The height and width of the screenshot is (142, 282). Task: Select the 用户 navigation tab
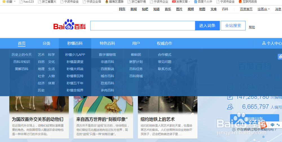point(136,43)
